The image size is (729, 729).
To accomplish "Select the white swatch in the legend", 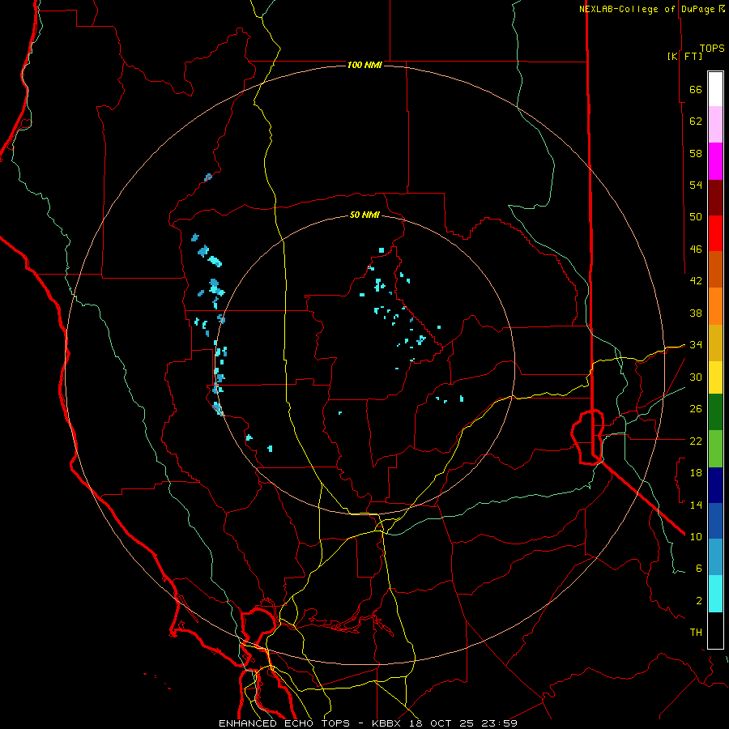I will pyautogui.click(x=715, y=89).
